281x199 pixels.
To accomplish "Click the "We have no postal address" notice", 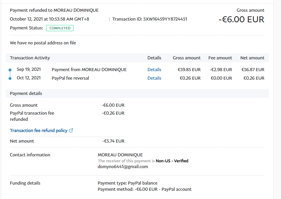I will (x=43, y=43).
